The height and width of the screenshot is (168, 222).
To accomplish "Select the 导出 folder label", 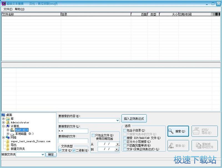I will [14, 145].
